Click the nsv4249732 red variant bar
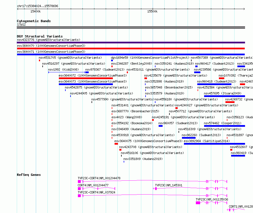This screenshot has width=253, height=213. pyautogui.click(x=230, y=102)
